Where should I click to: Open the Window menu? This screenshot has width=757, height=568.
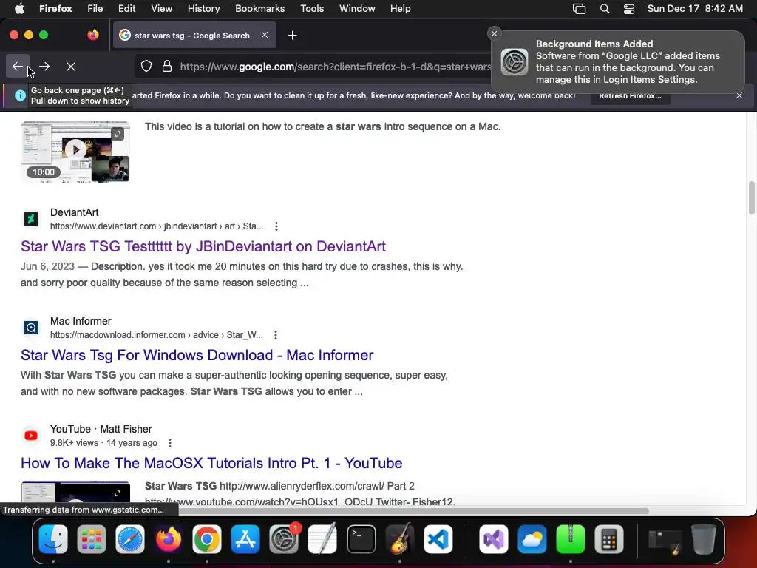tap(357, 8)
